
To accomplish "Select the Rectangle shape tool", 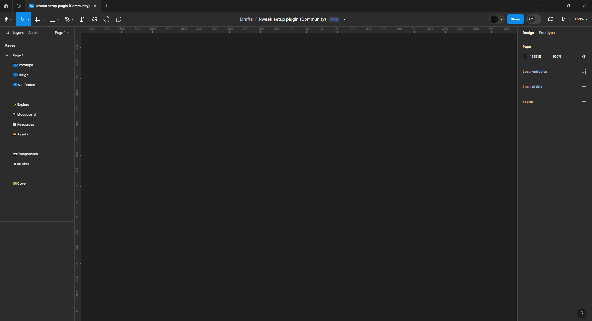I will tap(52, 19).
